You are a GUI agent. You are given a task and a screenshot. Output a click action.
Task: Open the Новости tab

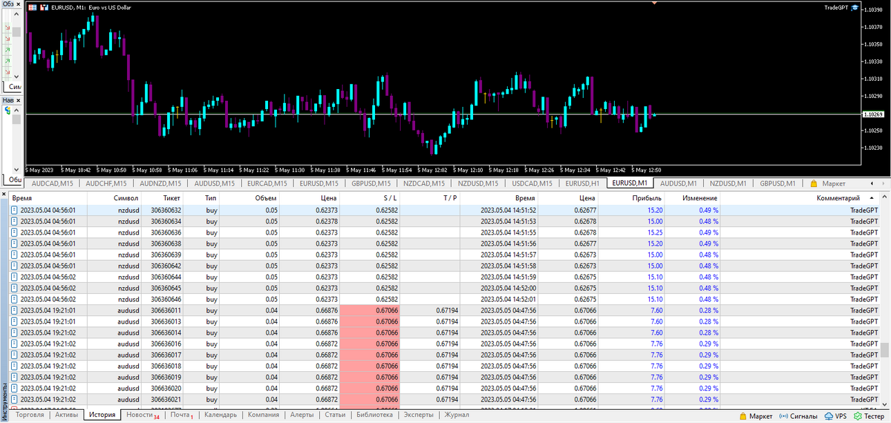143,415
